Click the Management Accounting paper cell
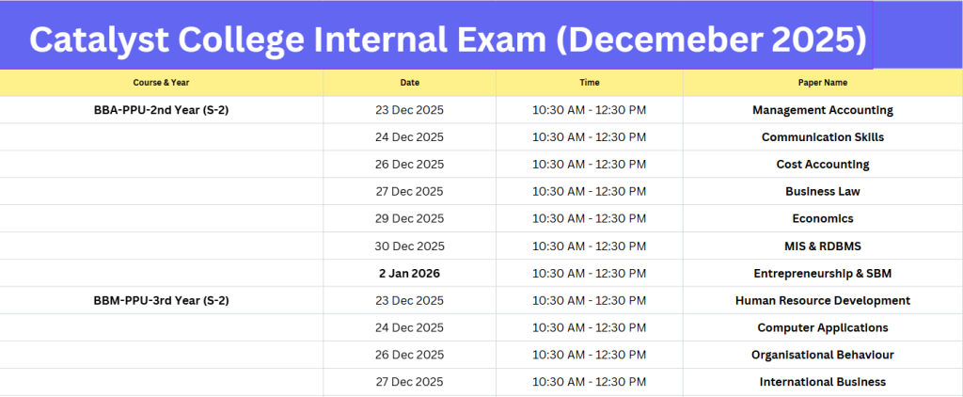Screen dimensions: 963x397 coord(822,110)
